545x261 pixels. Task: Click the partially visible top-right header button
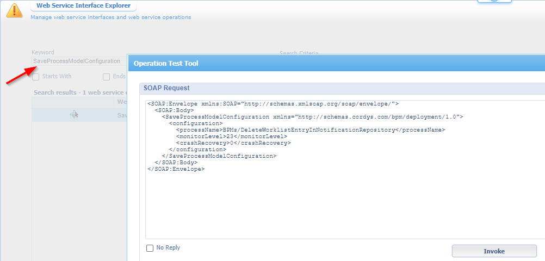point(494,2)
